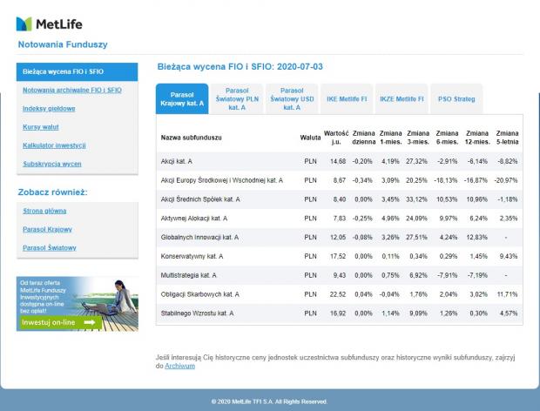Select Bieżąca wycena FIO i SFIO menu item
The width and height of the screenshot is (540, 411).
tap(78, 71)
